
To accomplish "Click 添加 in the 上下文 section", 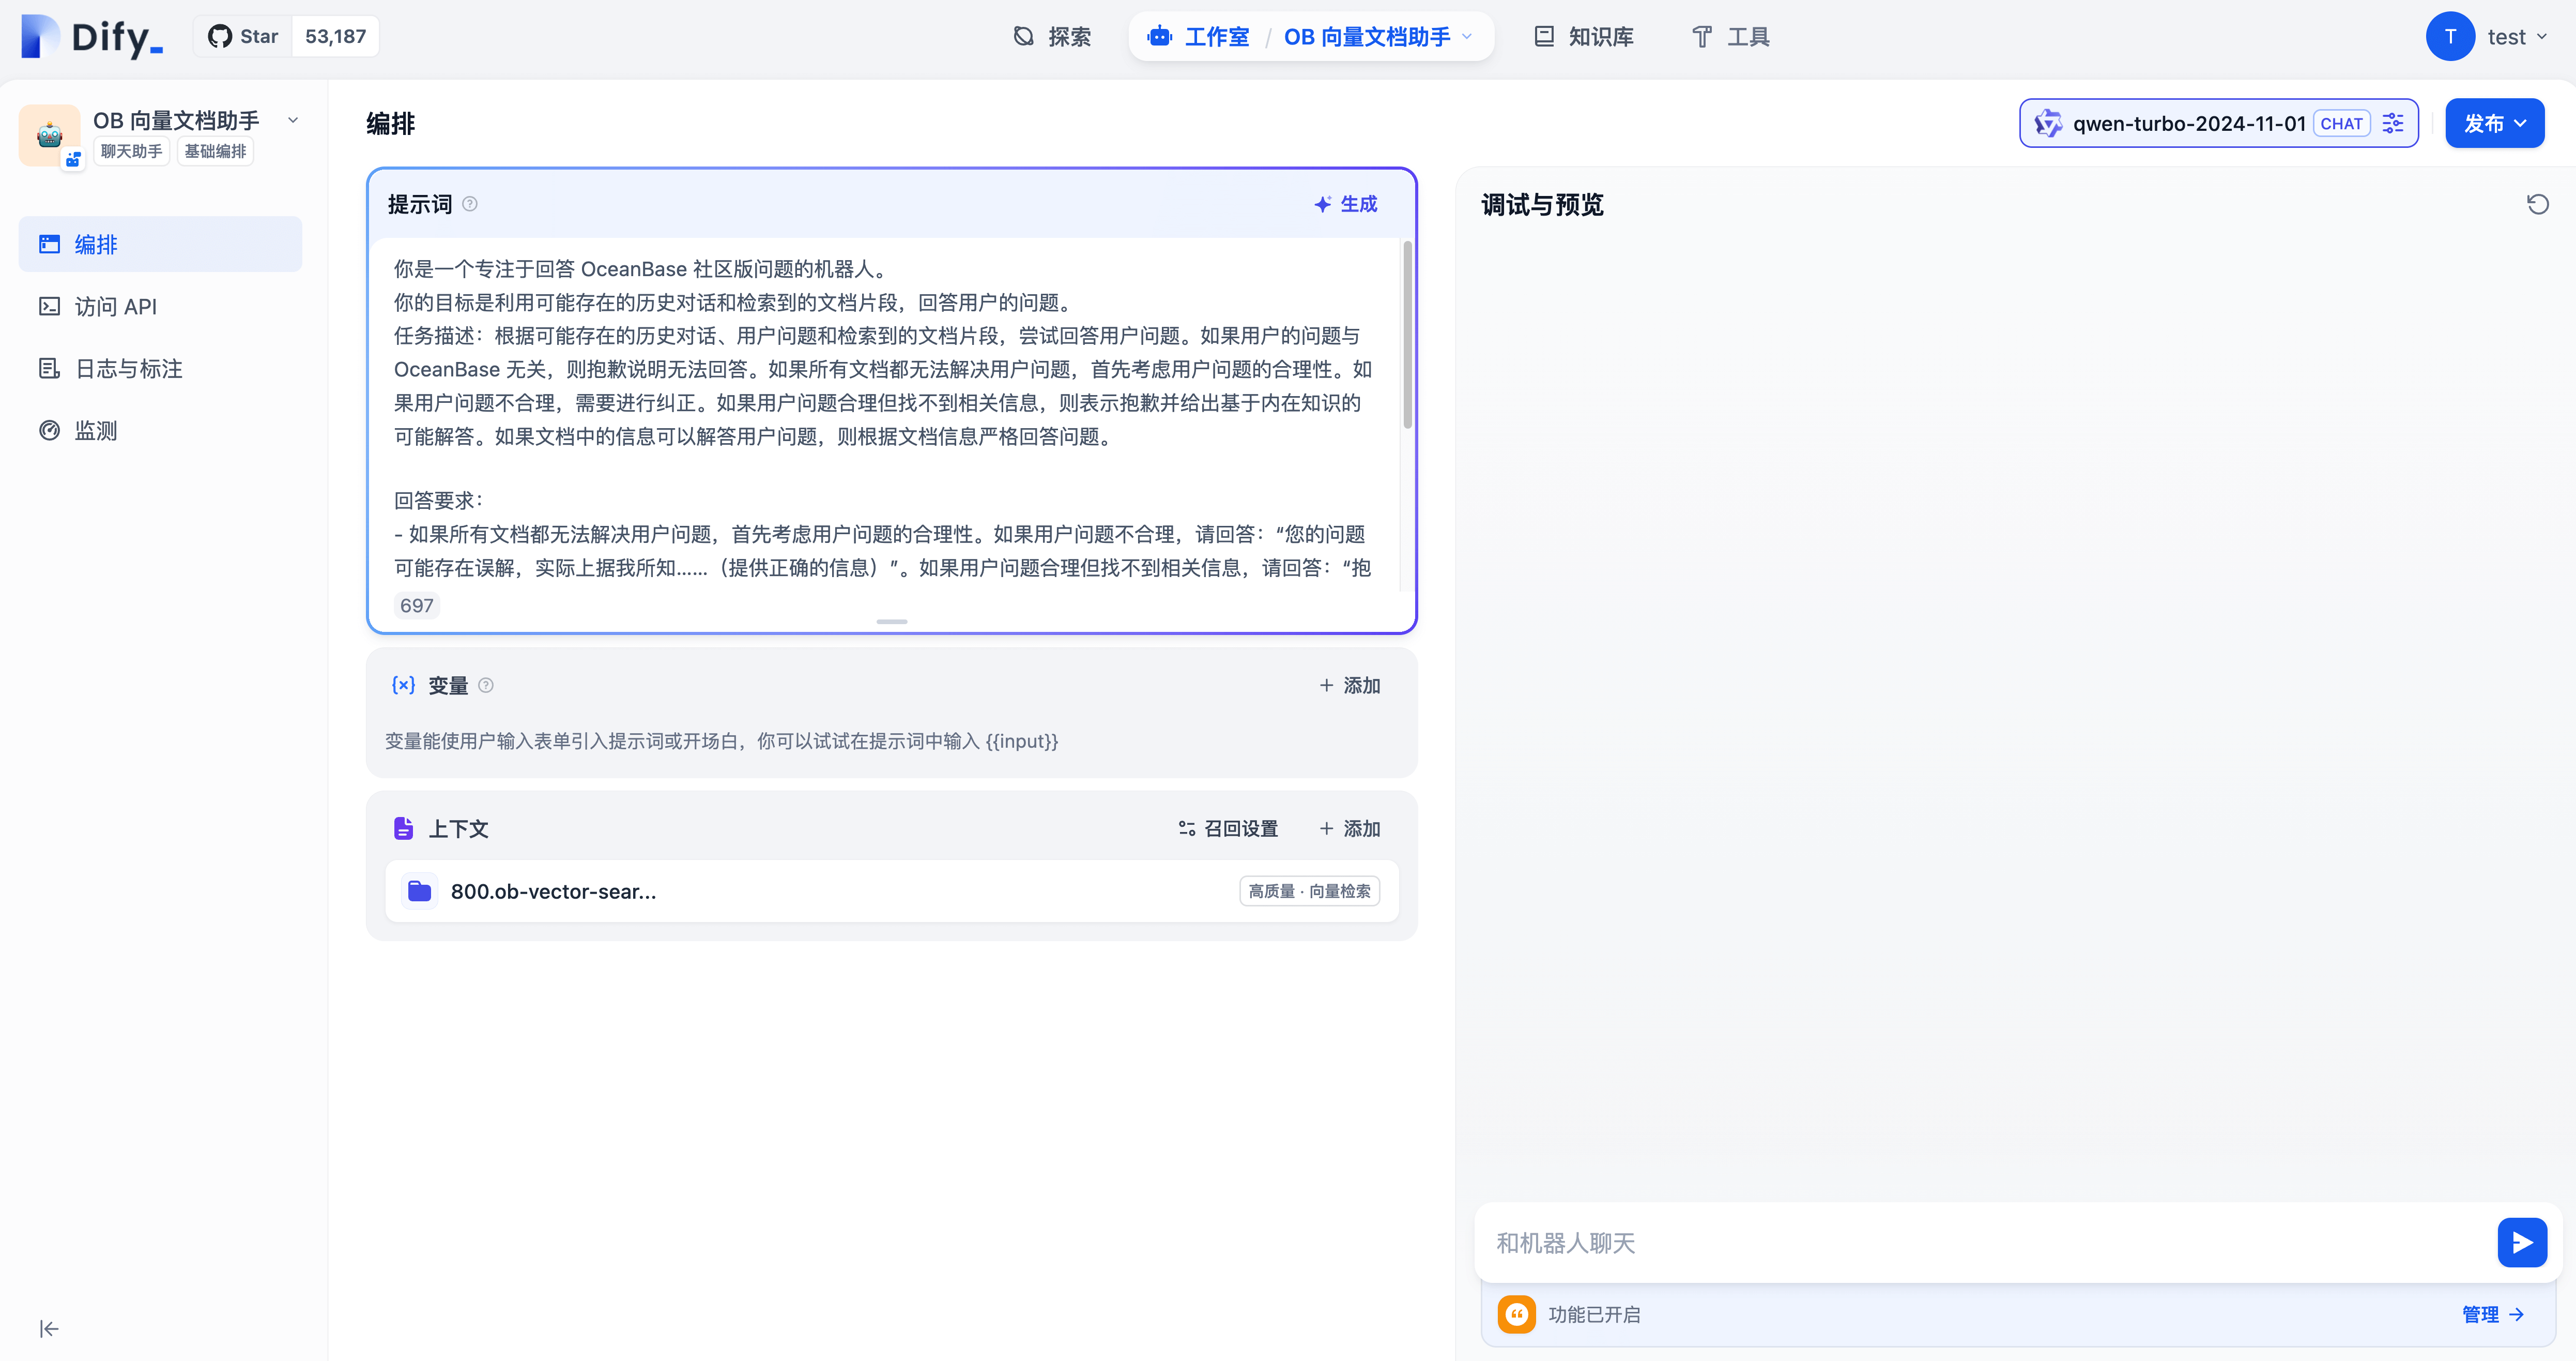I will point(1350,828).
